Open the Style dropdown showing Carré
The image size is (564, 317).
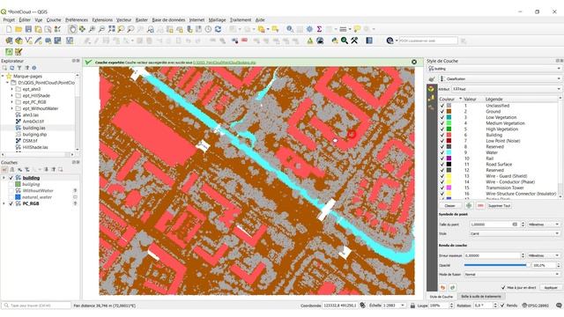515,233
